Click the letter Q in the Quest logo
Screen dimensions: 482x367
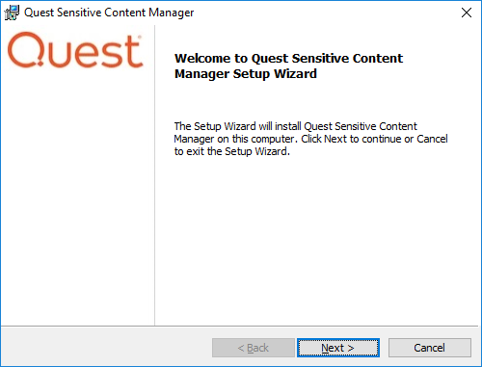coord(26,50)
